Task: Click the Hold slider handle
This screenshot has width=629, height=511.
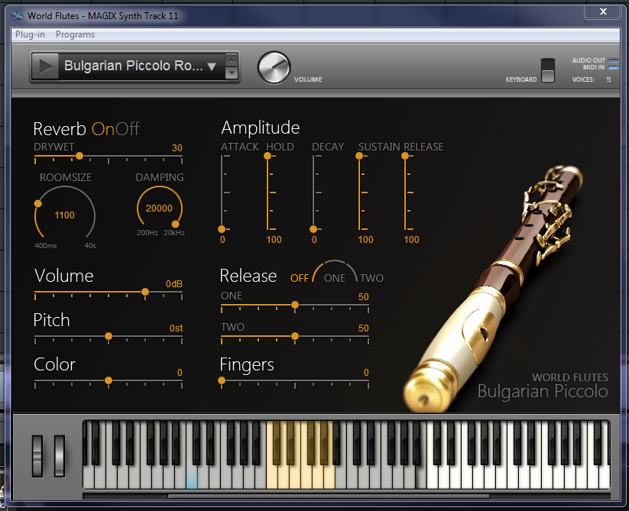Action: [267, 156]
